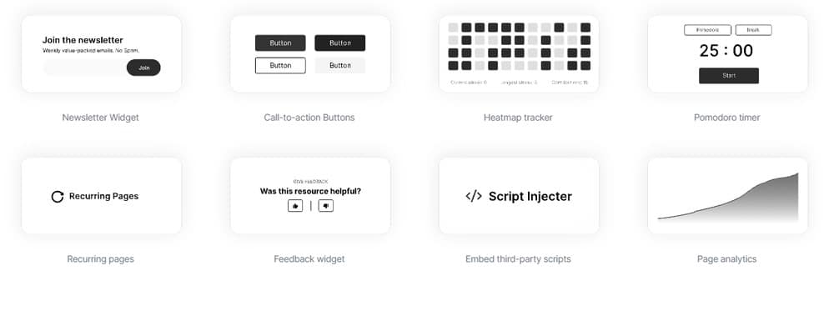
Task: Select the Break mode tab
Action: point(753,30)
